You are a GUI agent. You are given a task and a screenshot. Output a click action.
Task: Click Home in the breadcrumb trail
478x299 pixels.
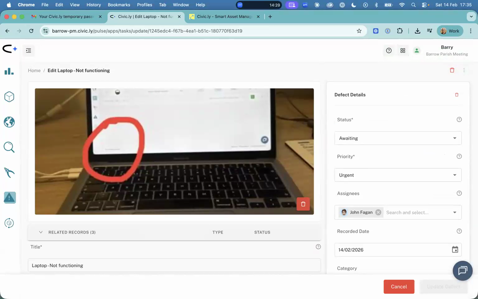coord(34,70)
